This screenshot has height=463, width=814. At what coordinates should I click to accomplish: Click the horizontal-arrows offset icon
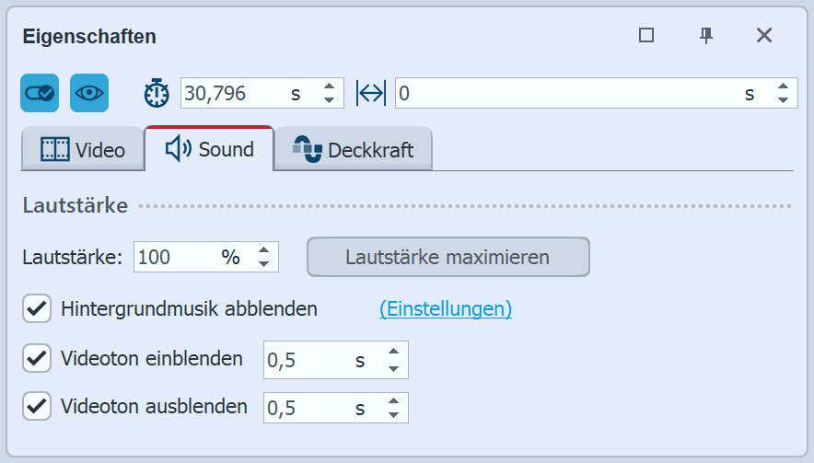[370, 93]
